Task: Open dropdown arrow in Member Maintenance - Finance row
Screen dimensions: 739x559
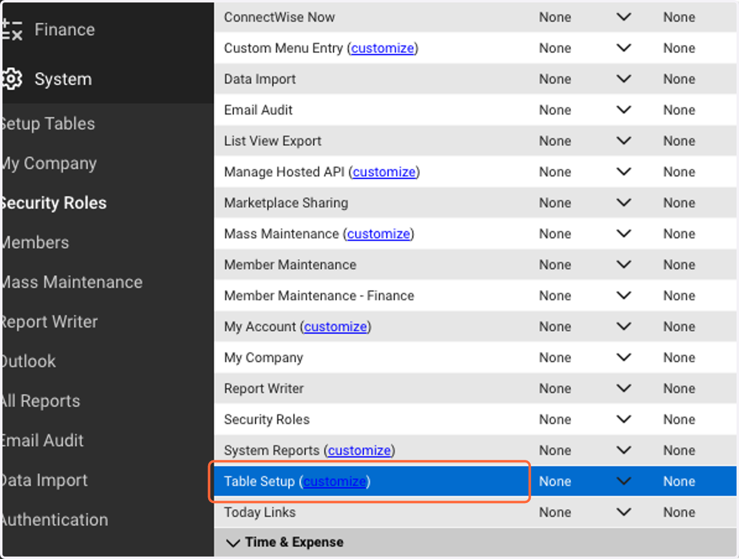Action: point(624,296)
